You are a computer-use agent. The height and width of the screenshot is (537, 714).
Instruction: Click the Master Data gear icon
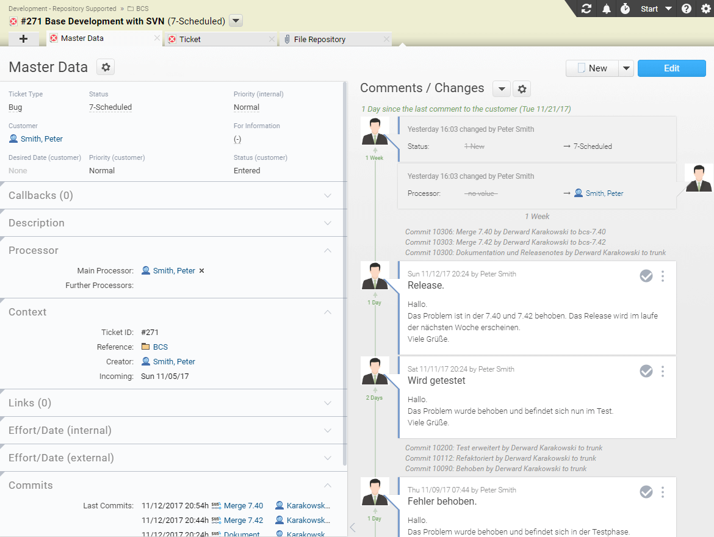point(105,67)
